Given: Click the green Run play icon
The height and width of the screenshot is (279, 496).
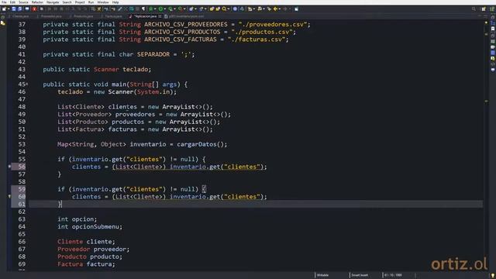Looking at the screenshot, I should (x=160, y=9).
